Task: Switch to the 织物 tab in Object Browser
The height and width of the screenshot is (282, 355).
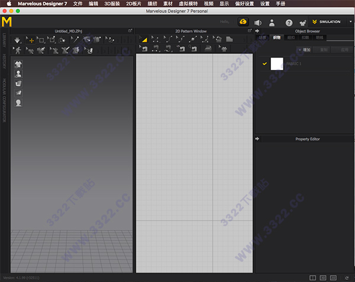Action: [x=276, y=38]
